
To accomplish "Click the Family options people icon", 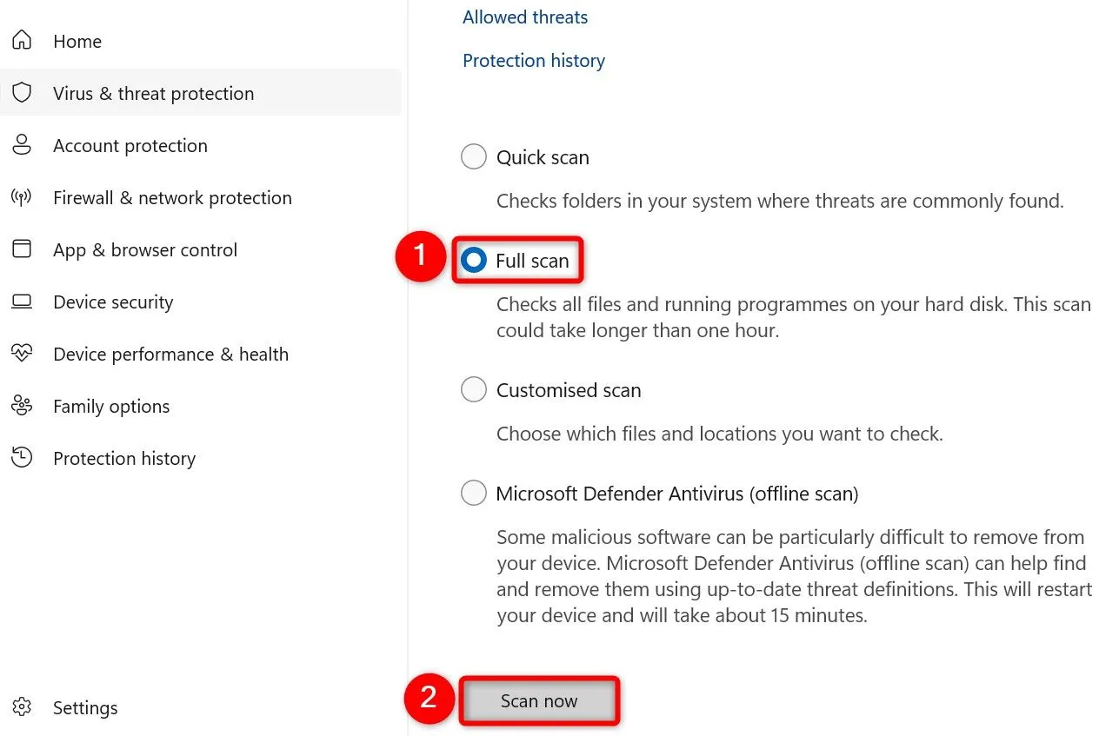I will (22, 406).
